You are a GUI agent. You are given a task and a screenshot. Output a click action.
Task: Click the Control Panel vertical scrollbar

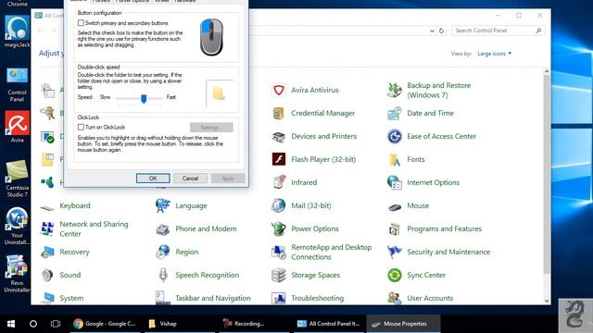click(547, 174)
